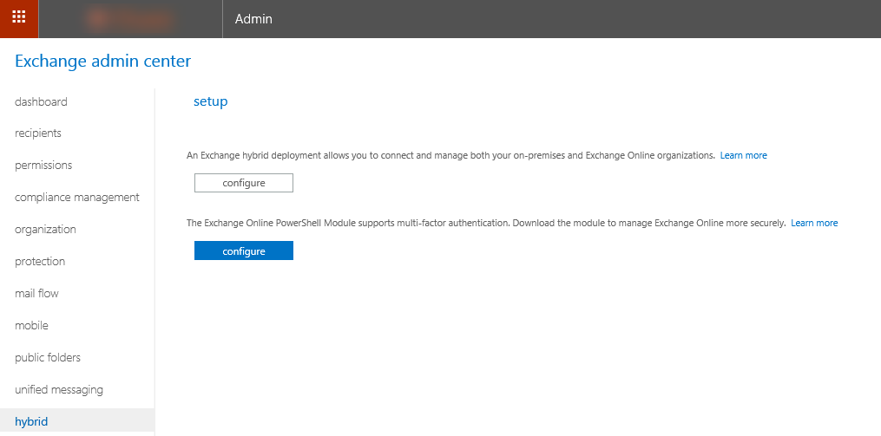Open unified messaging section
Screen dimensions: 881x436
pyautogui.click(x=59, y=389)
